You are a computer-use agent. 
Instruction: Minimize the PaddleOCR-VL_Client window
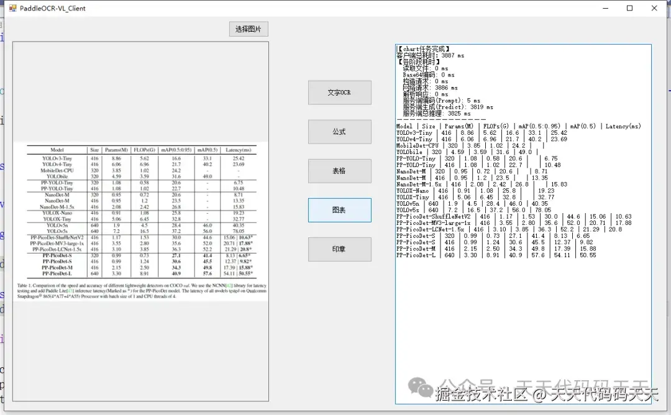[605, 8]
